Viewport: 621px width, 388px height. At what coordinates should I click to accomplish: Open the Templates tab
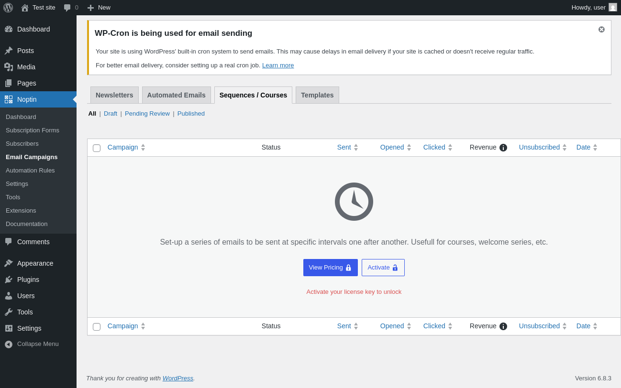pyautogui.click(x=317, y=95)
